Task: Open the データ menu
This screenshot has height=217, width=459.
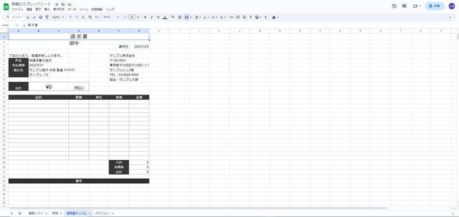Action: [72, 9]
